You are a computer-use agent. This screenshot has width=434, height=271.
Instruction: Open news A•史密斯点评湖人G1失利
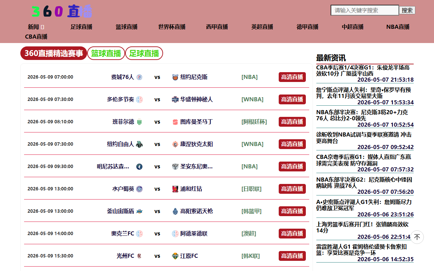[x=364, y=205]
